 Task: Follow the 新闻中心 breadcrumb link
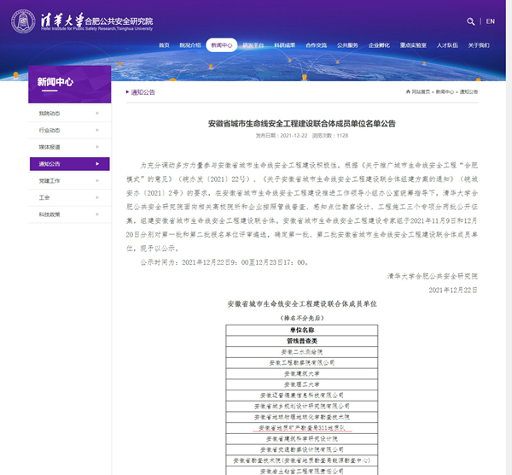[x=445, y=92]
